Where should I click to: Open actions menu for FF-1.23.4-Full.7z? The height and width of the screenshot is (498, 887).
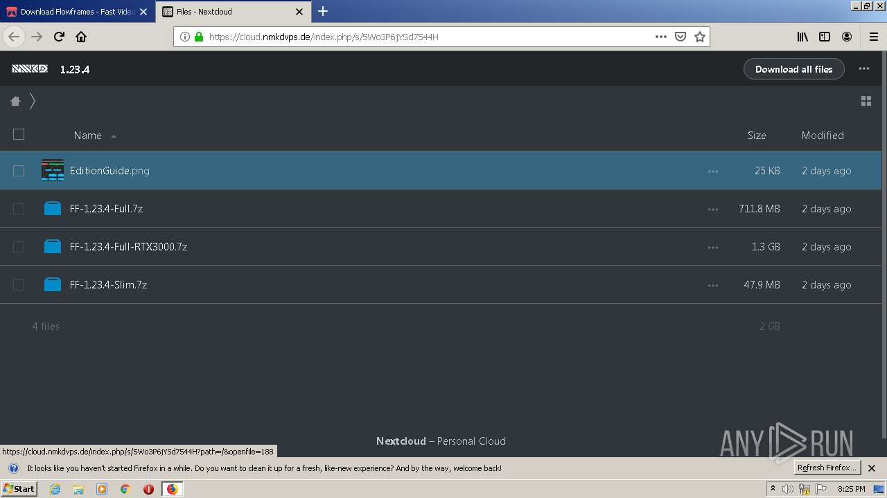coord(713,209)
